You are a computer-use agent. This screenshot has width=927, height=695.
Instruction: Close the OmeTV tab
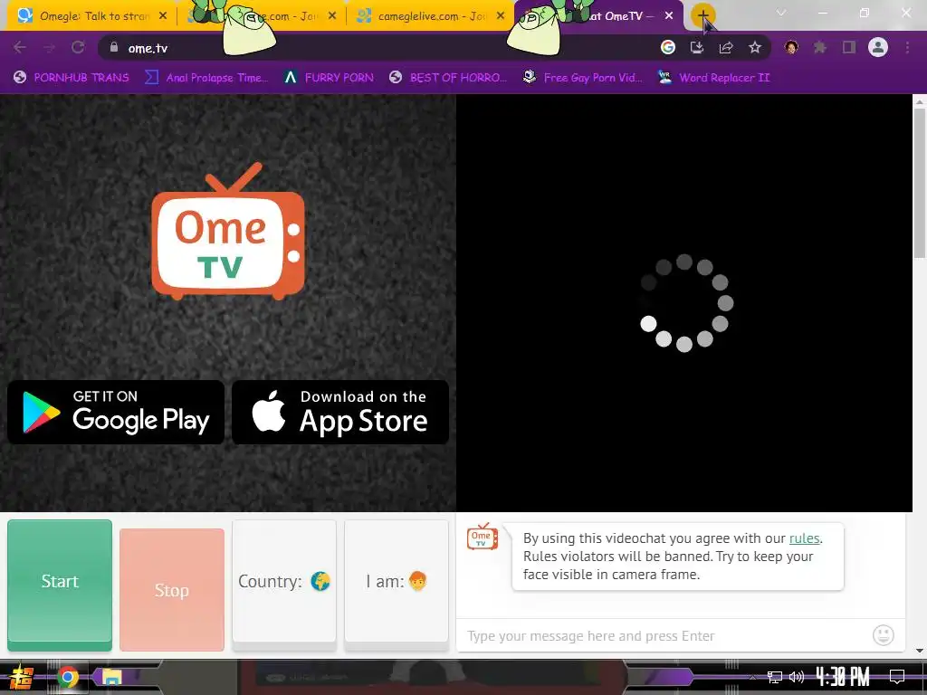coord(669,16)
